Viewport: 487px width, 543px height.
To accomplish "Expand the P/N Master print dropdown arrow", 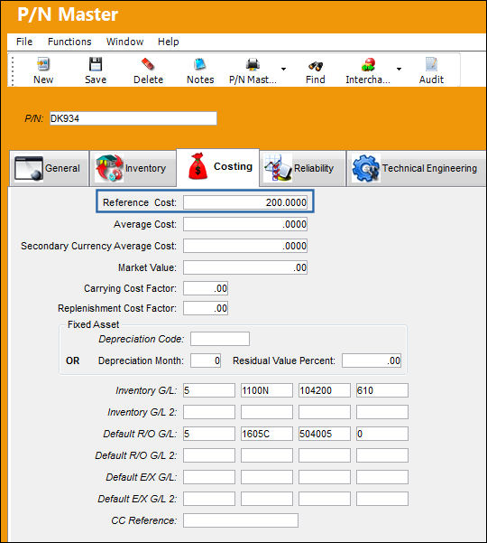I will tap(283, 69).
